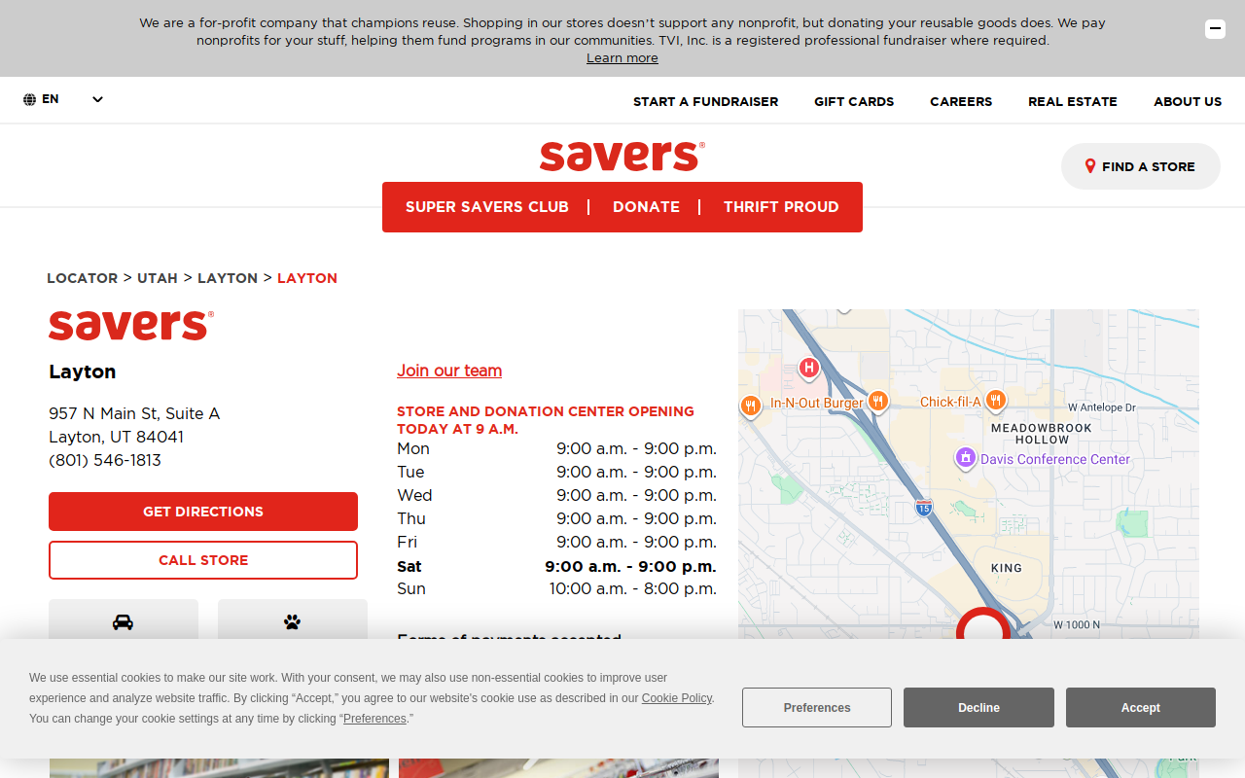The image size is (1245, 778).
Task: Click the store phone number (801) 546-1813
Action: pos(105,460)
